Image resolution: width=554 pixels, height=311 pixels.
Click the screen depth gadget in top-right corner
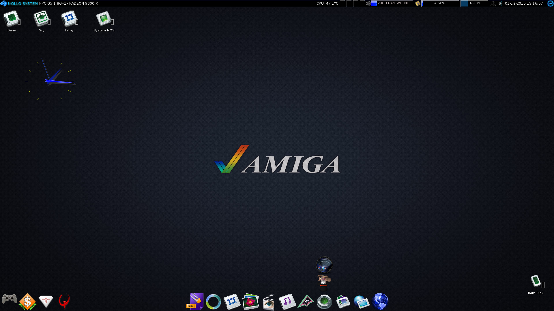[x=551, y=3]
